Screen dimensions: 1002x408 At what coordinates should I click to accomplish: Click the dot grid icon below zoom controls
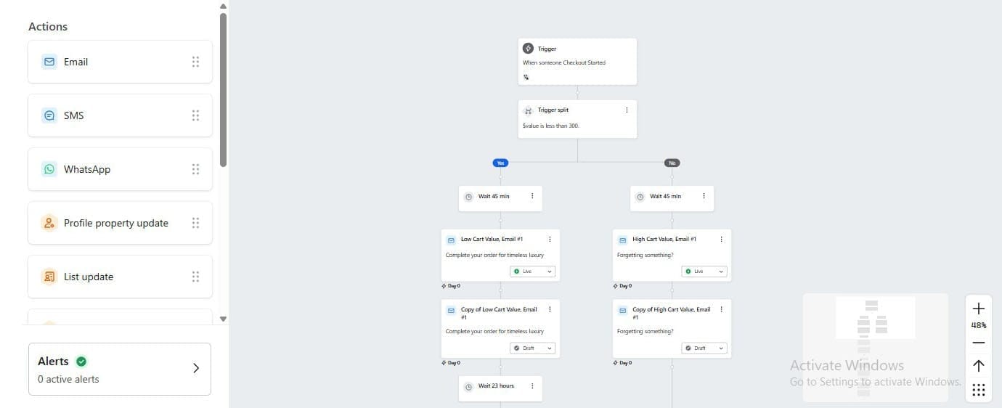point(978,391)
